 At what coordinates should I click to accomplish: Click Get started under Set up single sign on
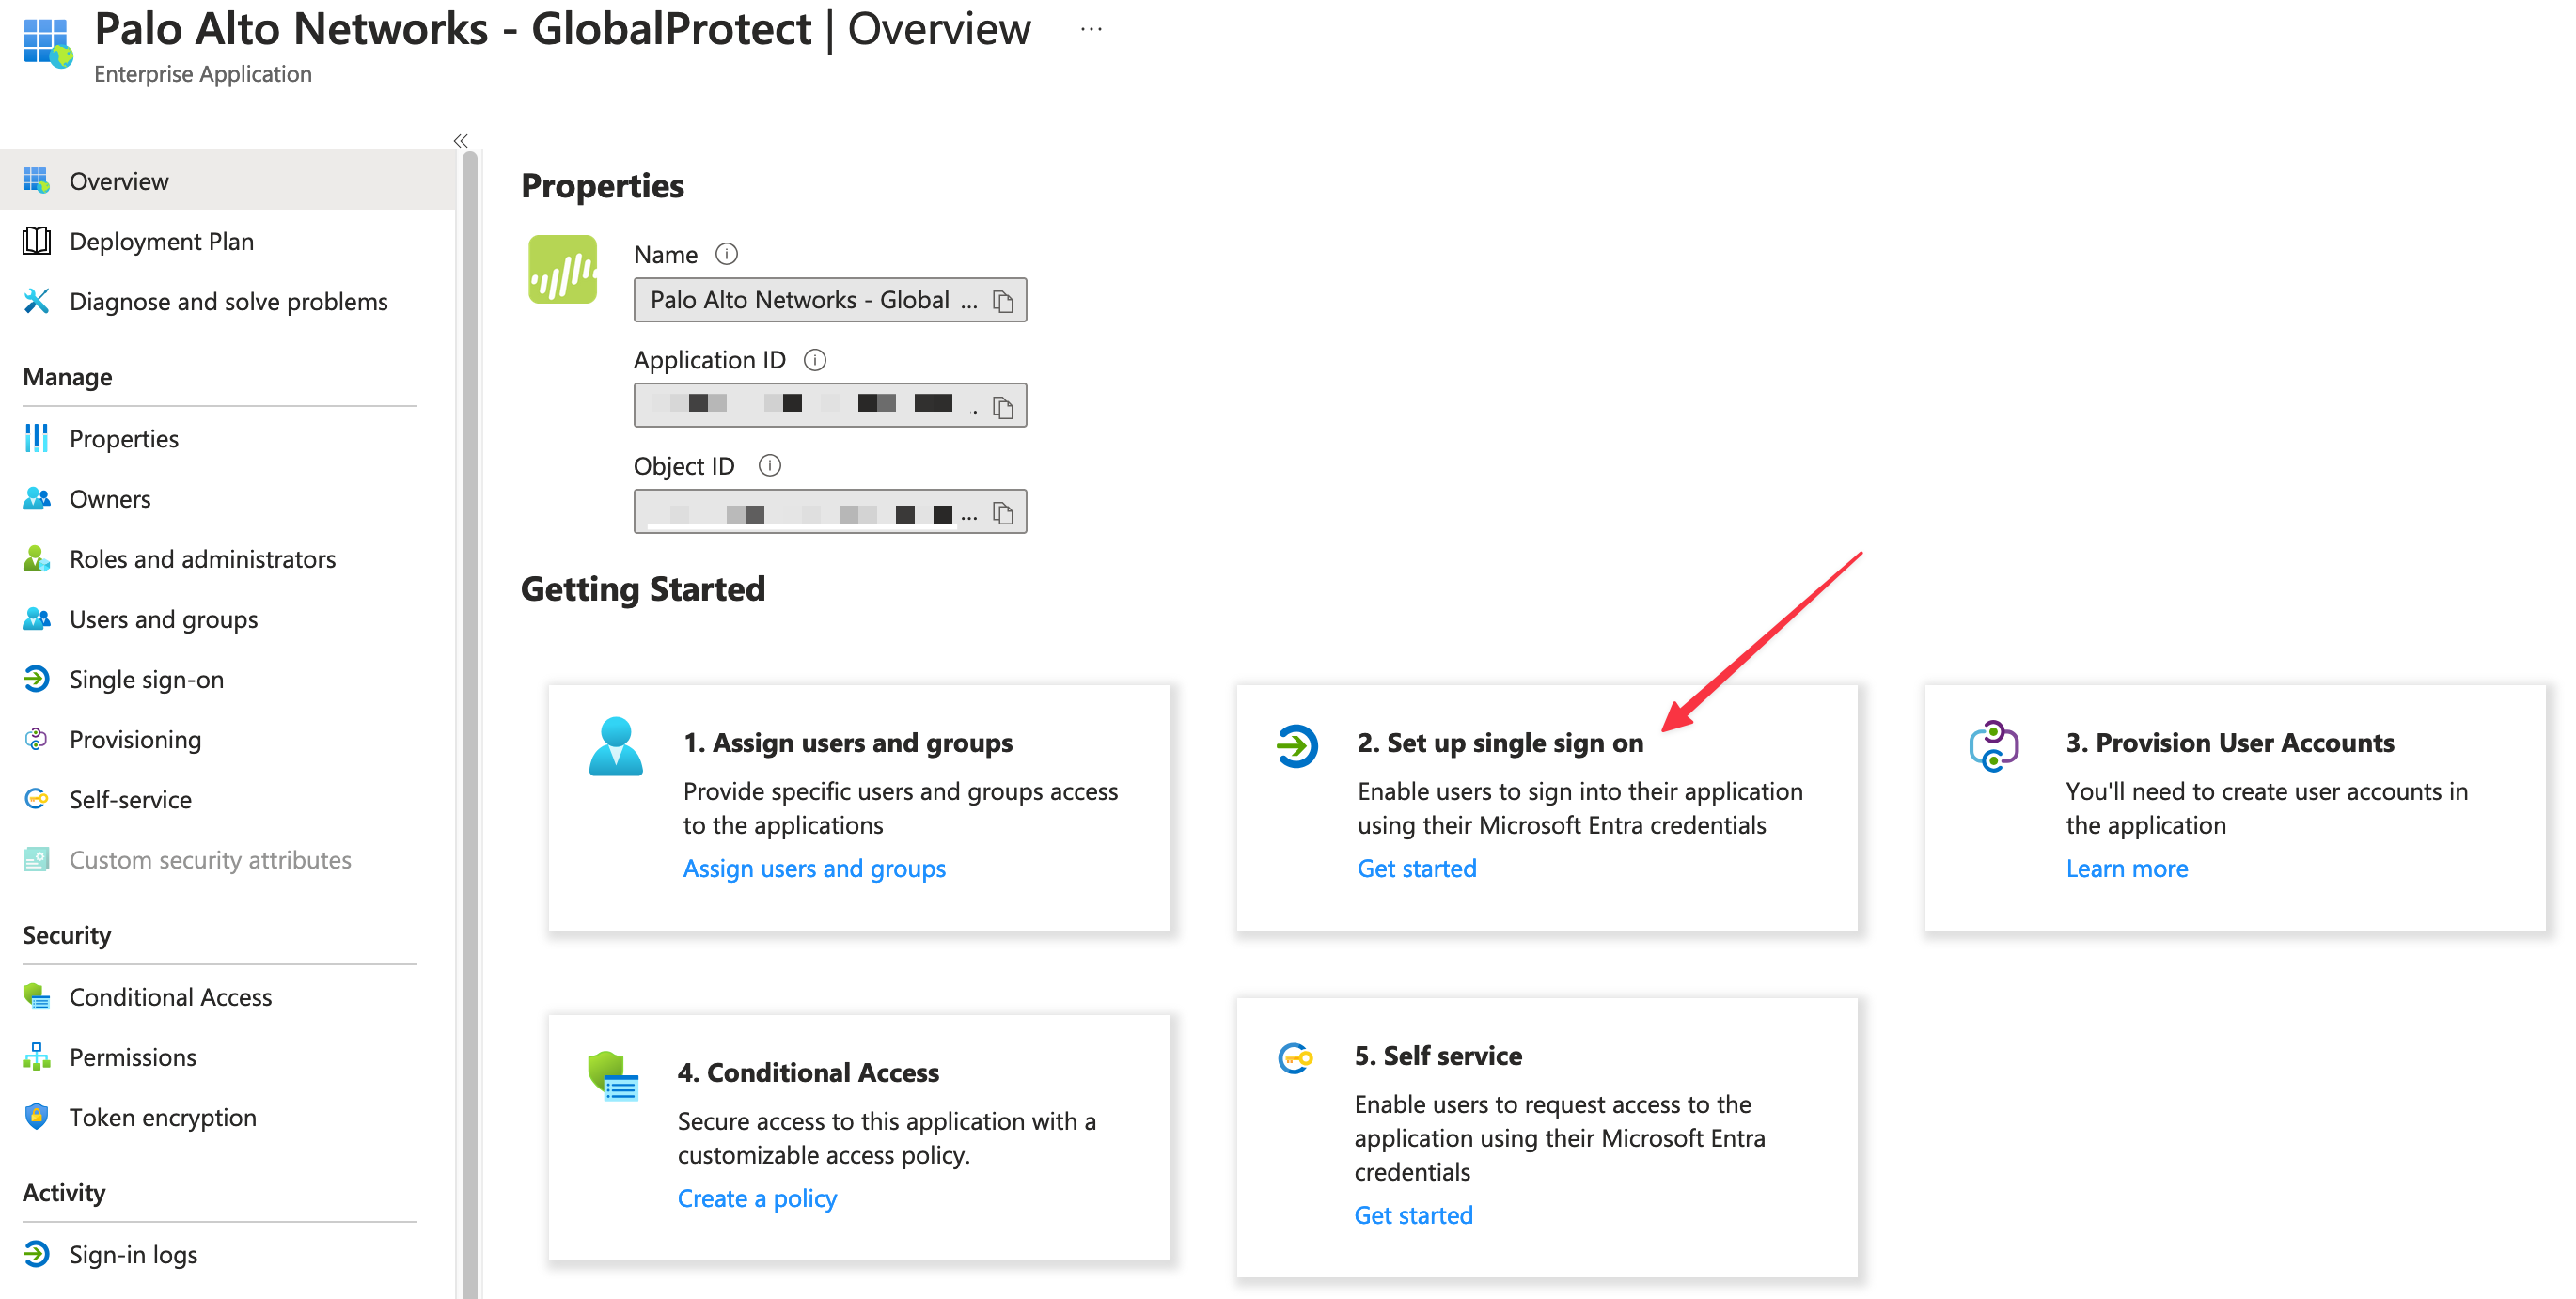pyautogui.click(x=1416, y=868)
